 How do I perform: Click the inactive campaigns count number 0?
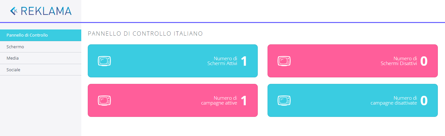tap(424, 101)
